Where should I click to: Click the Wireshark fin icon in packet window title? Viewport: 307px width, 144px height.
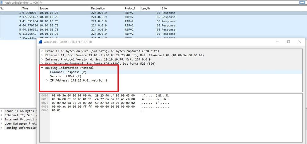click(x=40, y=42)
